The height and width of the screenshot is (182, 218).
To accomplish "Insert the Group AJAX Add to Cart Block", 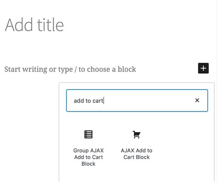I will (88, 148).
